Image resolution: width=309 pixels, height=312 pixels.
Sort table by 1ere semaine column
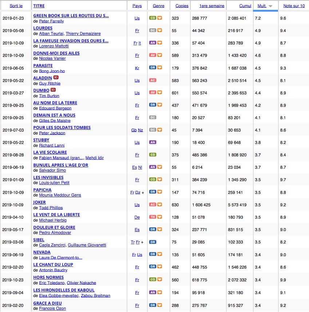pos(212,6)
